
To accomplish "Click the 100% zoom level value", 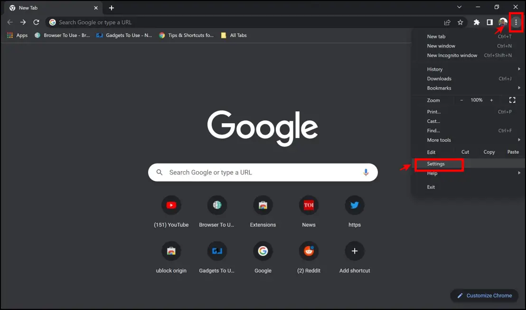I will 476,100.
